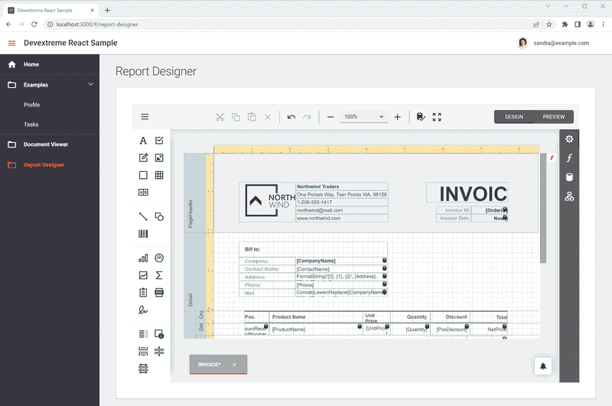Select the Barcode control in toolbox
Viewport: 612px width, 406px height.
point(143,234)
